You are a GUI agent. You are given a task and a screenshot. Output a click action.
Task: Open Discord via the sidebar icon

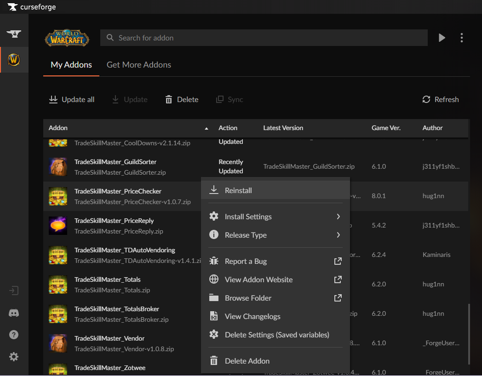coord(14,313)
